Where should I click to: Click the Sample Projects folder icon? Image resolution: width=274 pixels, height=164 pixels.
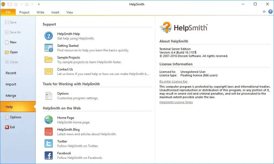tap(49, 60)
